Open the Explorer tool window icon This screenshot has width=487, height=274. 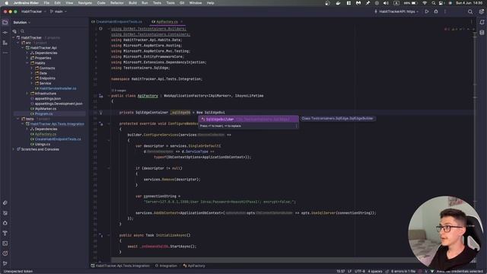tap(5, 22)
